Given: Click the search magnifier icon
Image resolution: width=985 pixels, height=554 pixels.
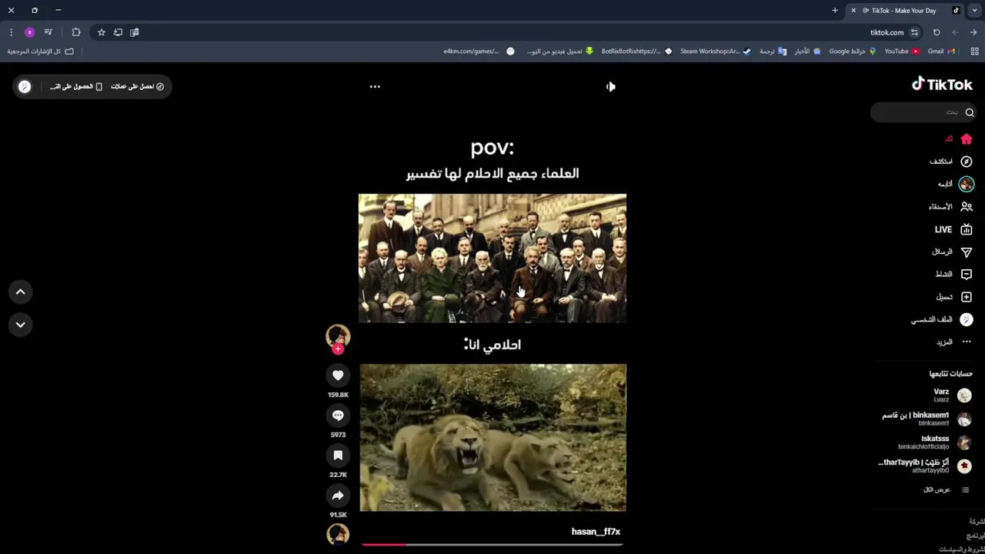Looking at the screenshot, I should point(970,112).
